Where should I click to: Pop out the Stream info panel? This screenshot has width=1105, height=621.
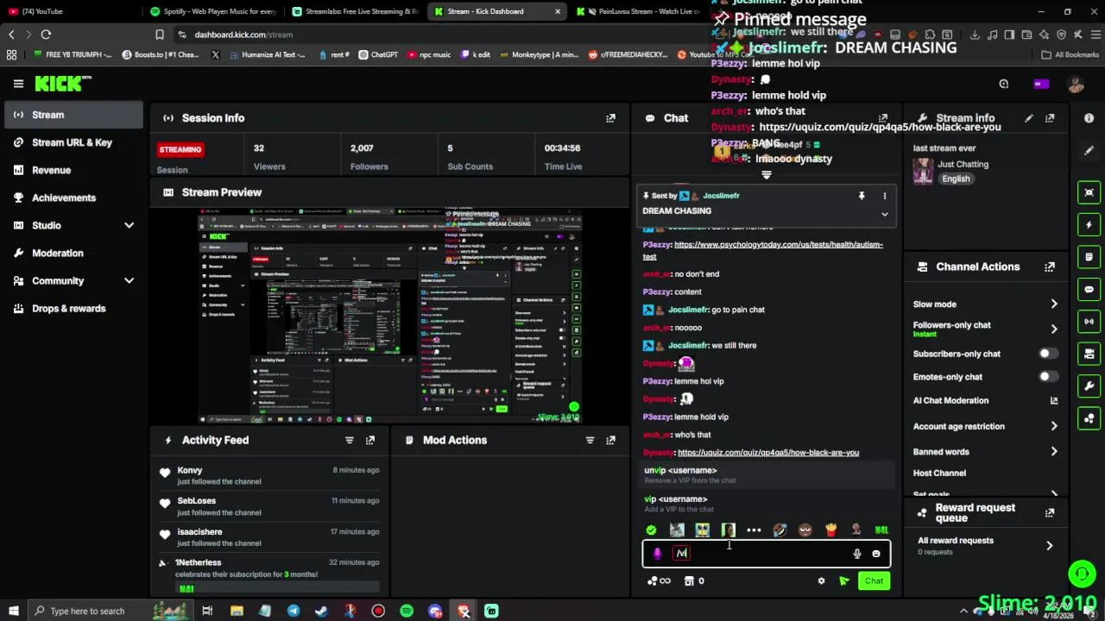(x=1050, y=118)
